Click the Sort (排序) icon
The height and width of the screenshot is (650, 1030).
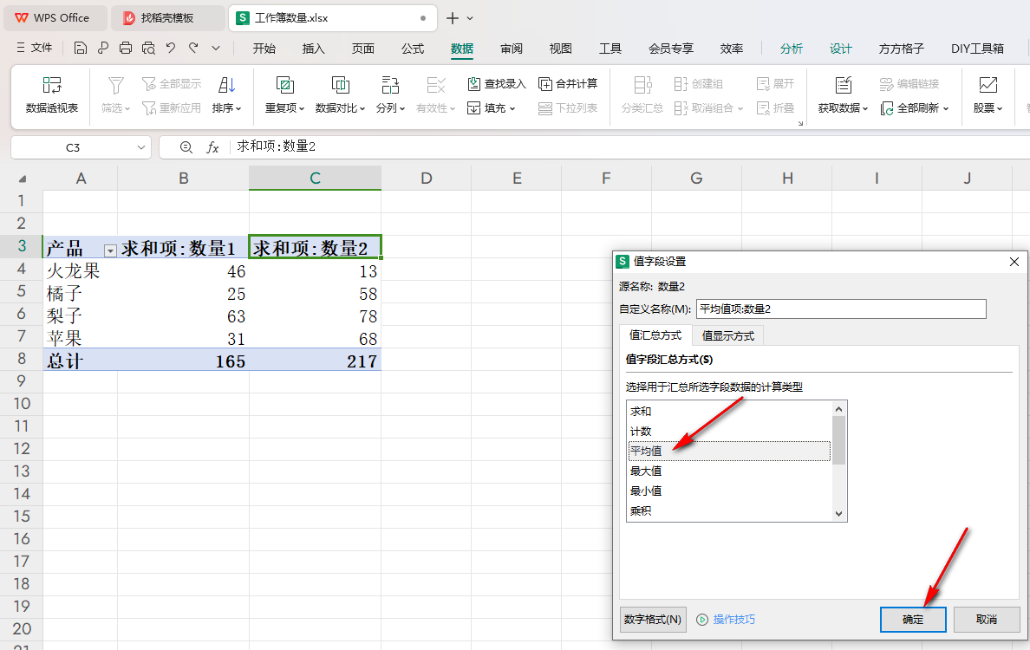click(x=226, y=85)
